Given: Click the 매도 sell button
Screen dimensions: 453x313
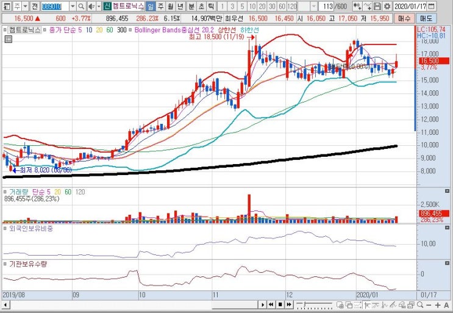Looking at the screenshot, I should pos(426,18).
